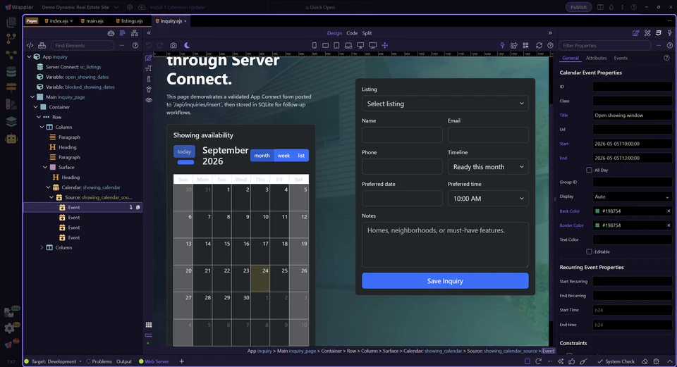Switch calendar to month view
This screenshot has width=677, height=367.
click(x=262, y=156)
